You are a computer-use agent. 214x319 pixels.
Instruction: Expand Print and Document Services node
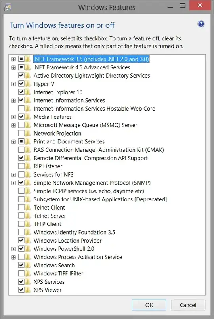13,142
